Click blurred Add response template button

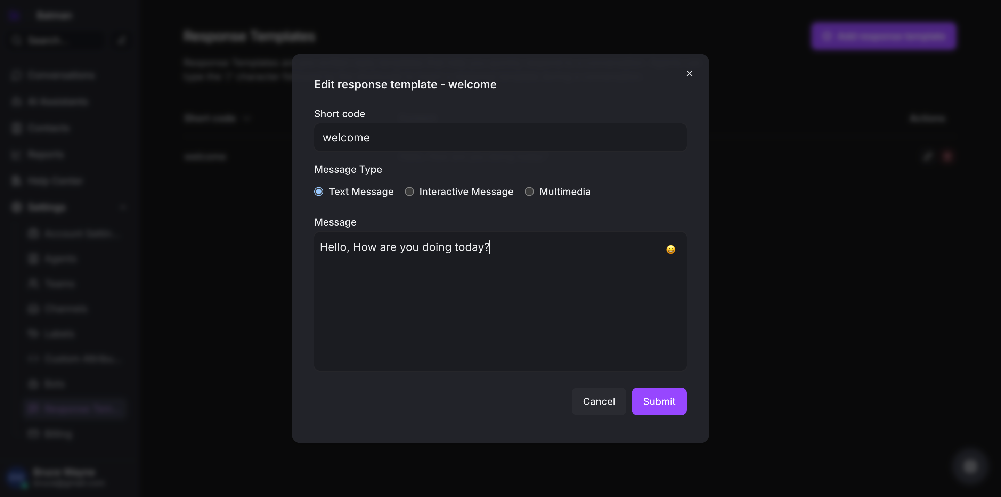[x=883, y=36]
